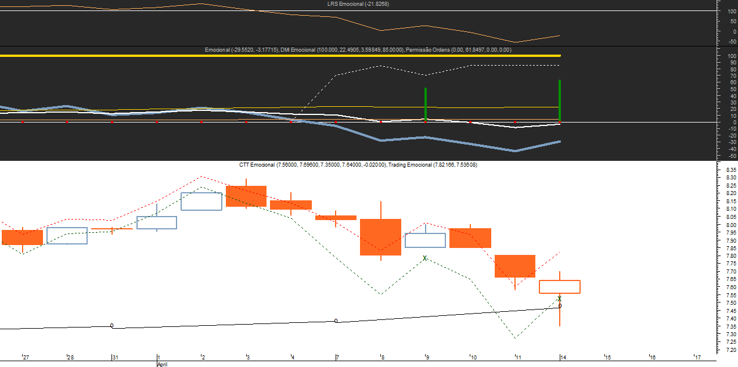This screenshot has height=367, width=738.
Task: Click date 17 on the time axis
Action: [x=697, y=358]
